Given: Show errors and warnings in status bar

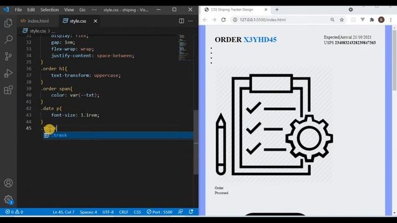Looking at the screenshot, I should pos(14,212).
